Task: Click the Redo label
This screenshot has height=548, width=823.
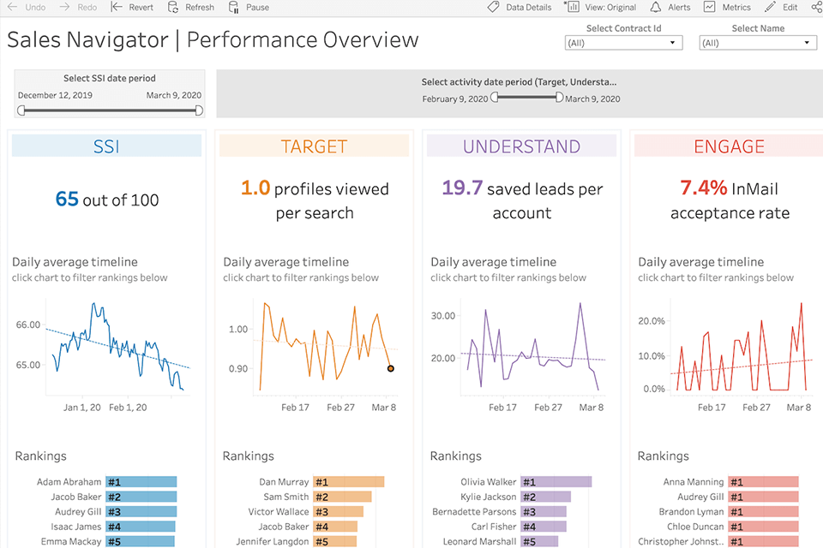Action: (x=87, y=8)
